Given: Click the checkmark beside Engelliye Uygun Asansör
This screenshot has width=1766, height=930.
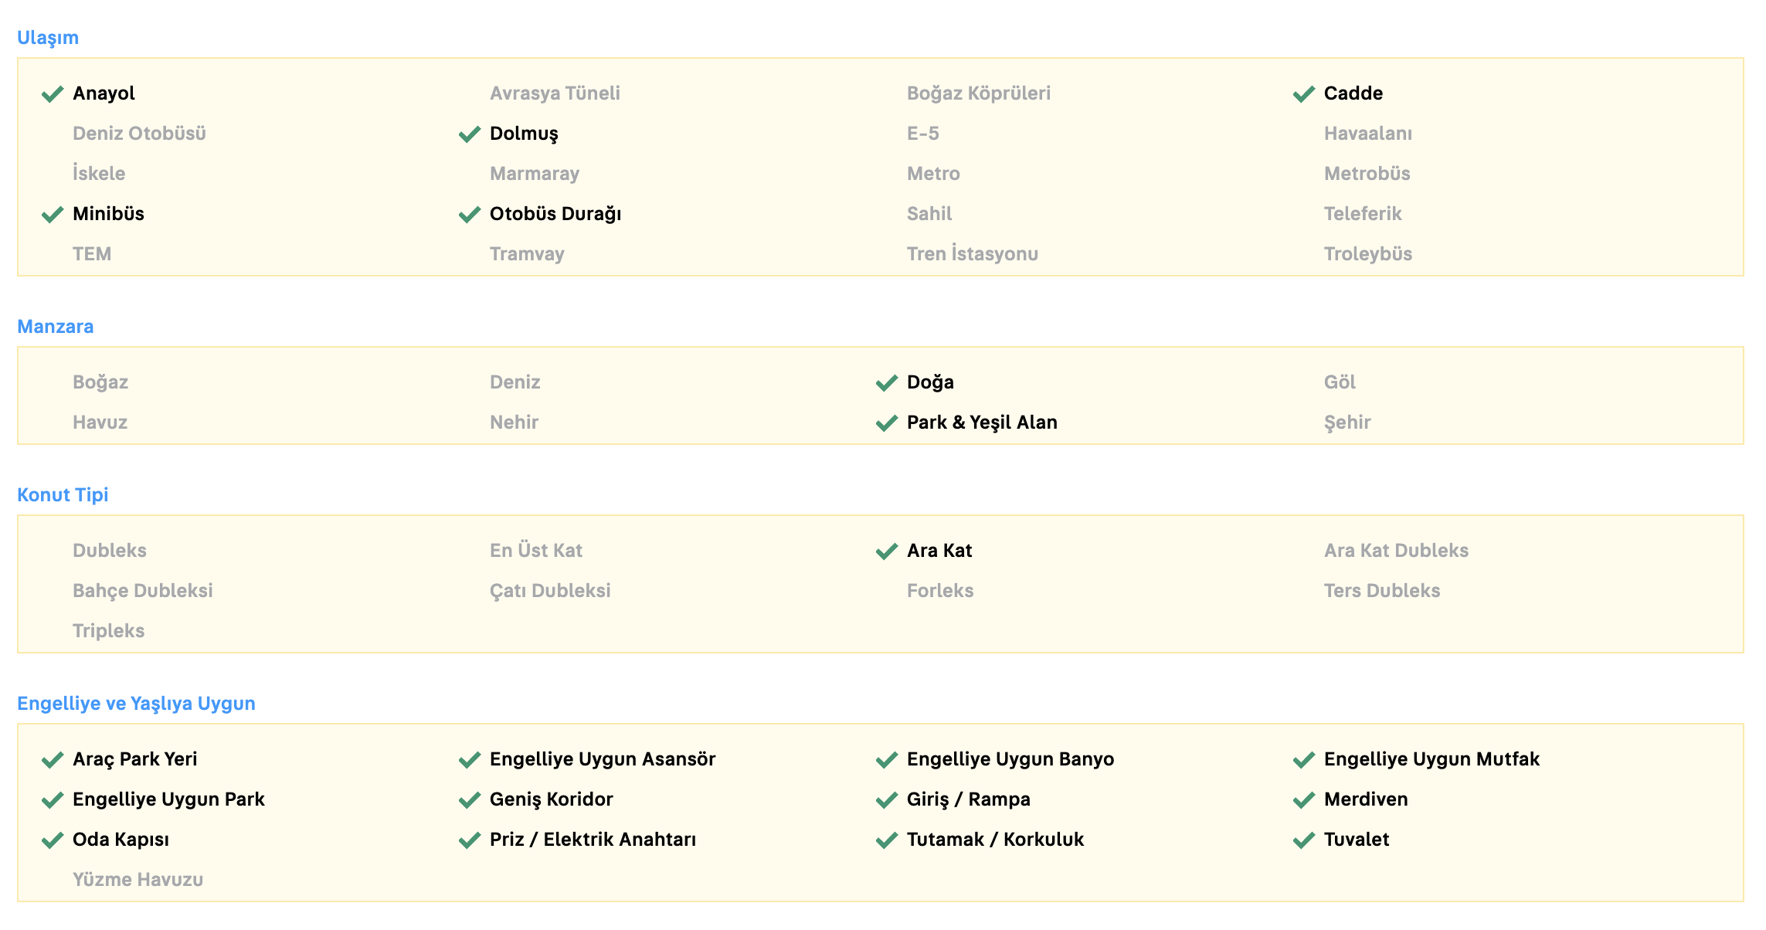Looking at the screenshot, I should [470, 760].
